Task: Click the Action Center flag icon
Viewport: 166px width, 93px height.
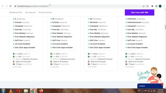Action: (x=146, y=91)
